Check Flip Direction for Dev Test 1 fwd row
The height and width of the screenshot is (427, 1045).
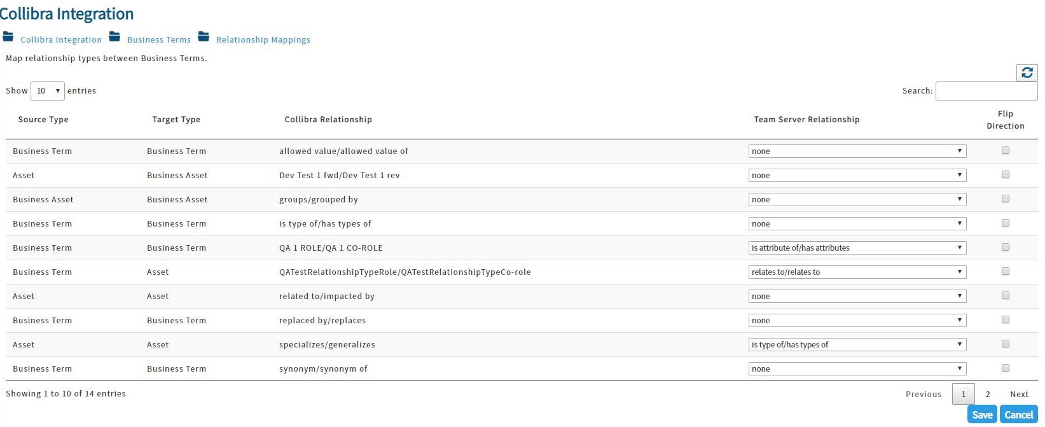[1006, 174]
